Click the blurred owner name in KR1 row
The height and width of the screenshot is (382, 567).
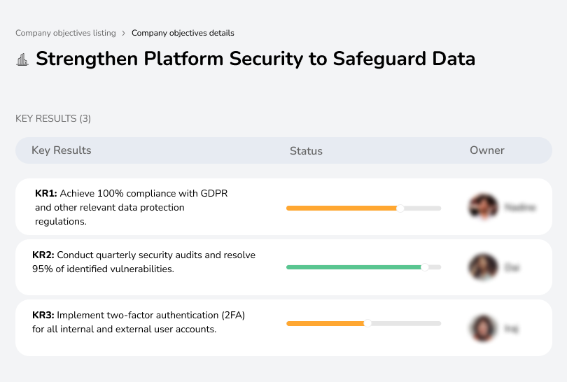pos(520,208)
